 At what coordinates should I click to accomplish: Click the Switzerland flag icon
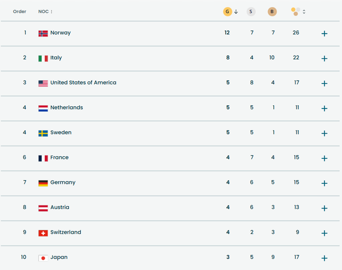point(43,233)
